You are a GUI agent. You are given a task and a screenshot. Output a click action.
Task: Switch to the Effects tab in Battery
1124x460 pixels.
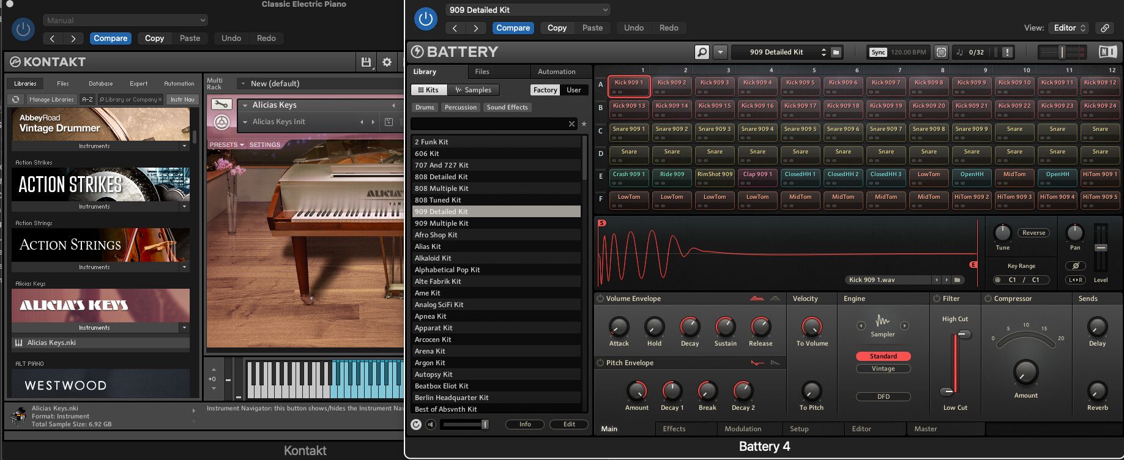click(x=674, y=429)
